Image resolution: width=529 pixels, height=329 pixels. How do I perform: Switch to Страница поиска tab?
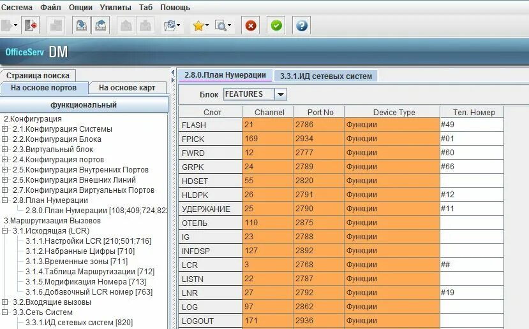[38, 75]
